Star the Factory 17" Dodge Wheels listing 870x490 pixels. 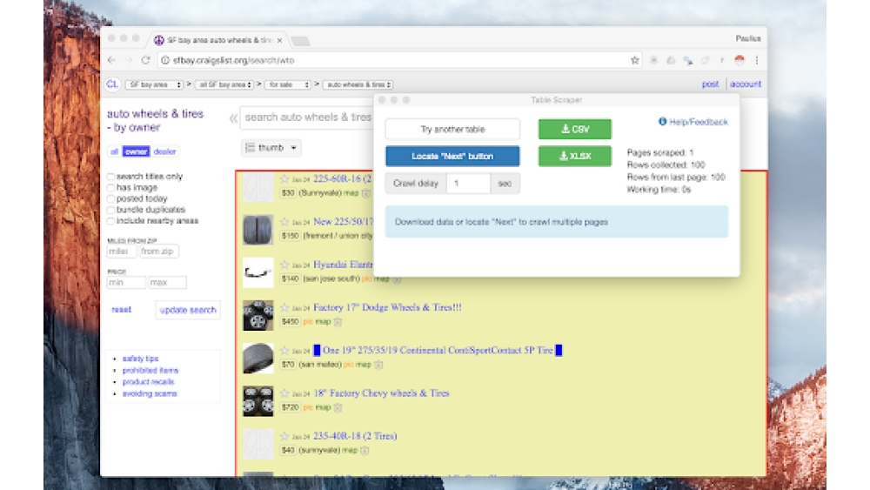[284, 307]
